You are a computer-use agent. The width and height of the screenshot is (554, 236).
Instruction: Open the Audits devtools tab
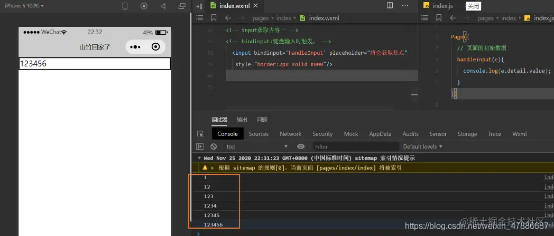411,134
